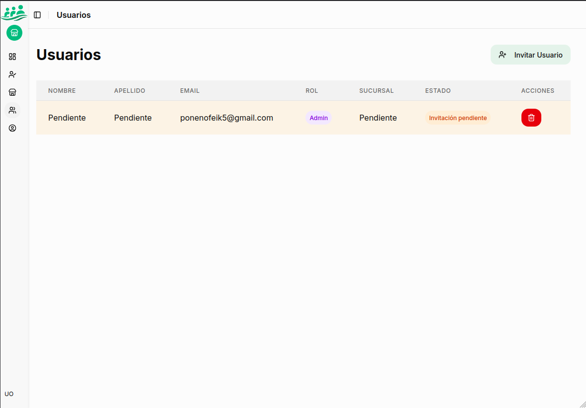The height and width of the screenshot is (408, 586).
Task: Open the black store outline sidebar icon
Action: click(12, 92)
